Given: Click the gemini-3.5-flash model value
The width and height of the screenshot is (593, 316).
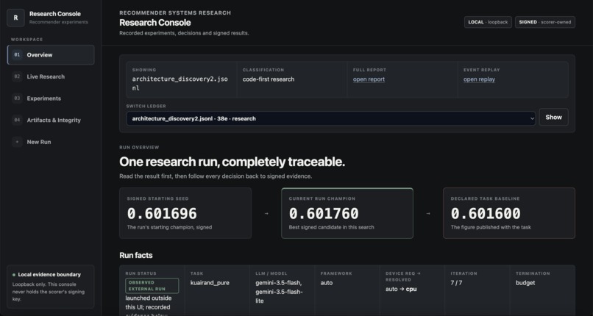Looking at the screenshot, I should pyautogui.click(x=279, y=292).
